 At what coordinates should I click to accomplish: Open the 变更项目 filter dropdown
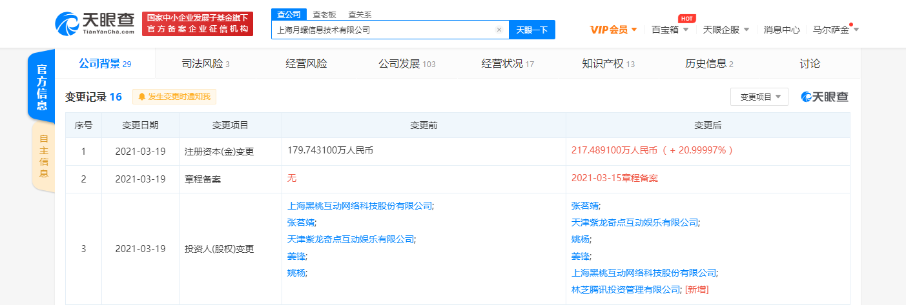click(759, 97)
